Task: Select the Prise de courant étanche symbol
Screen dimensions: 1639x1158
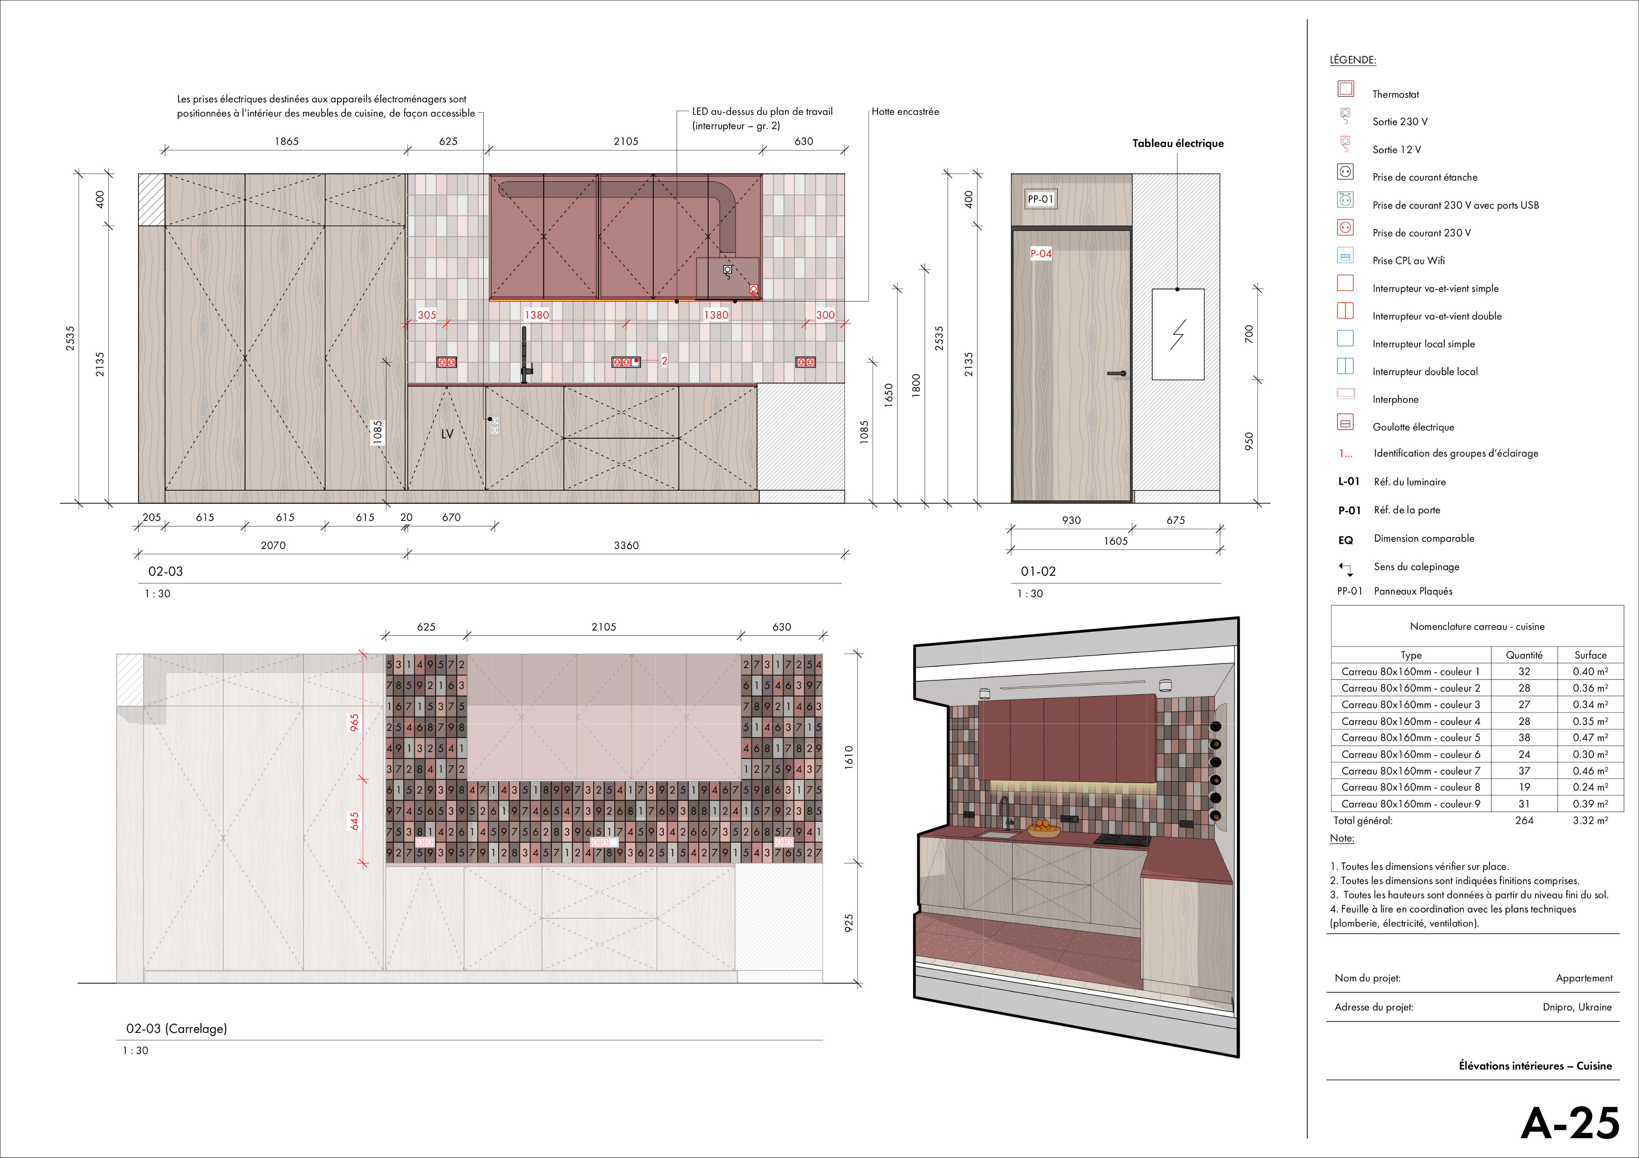Action: [x=1345, y=172]
